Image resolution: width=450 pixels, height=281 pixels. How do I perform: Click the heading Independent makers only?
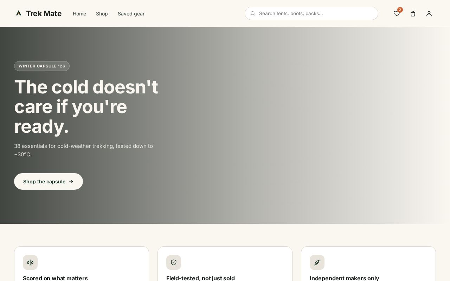point(344,278)
